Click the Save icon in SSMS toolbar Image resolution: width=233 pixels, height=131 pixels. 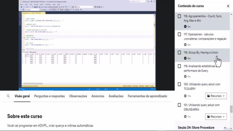point(35,7)
